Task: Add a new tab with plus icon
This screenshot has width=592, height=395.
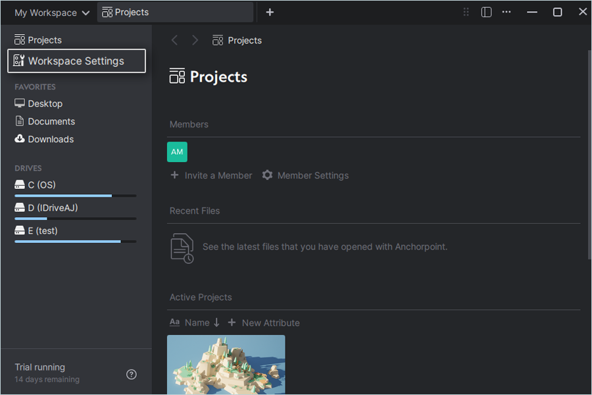Action: coord(270,13)
